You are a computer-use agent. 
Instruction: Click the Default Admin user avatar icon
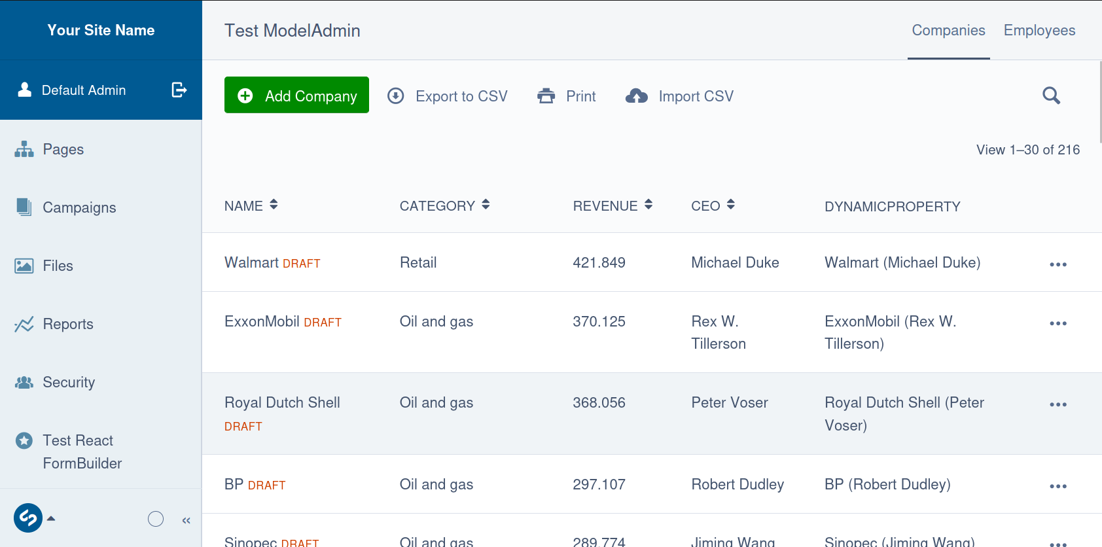coord(25,90)
